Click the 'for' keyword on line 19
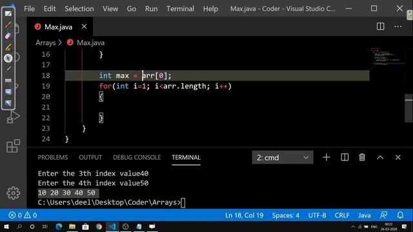The height and width of the screenshot is (232, 413). tap(105, 86)
